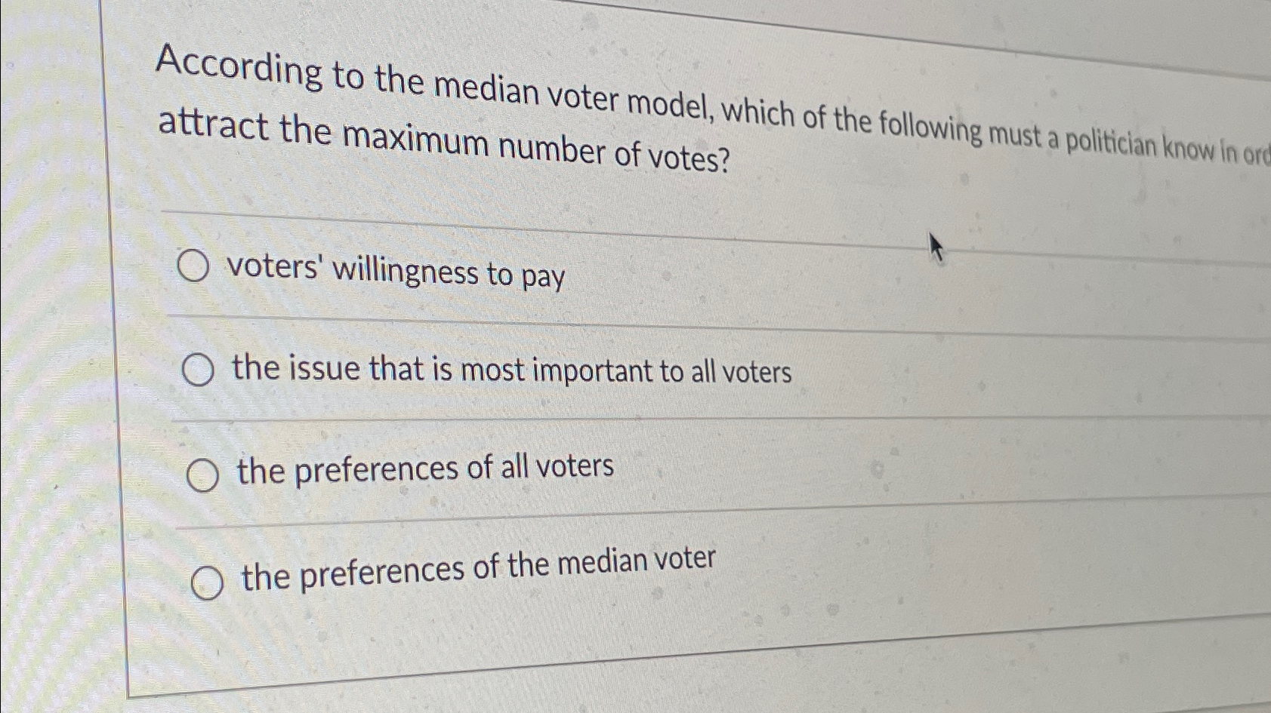Select the radio button for voters' willingness to pay

194,266
